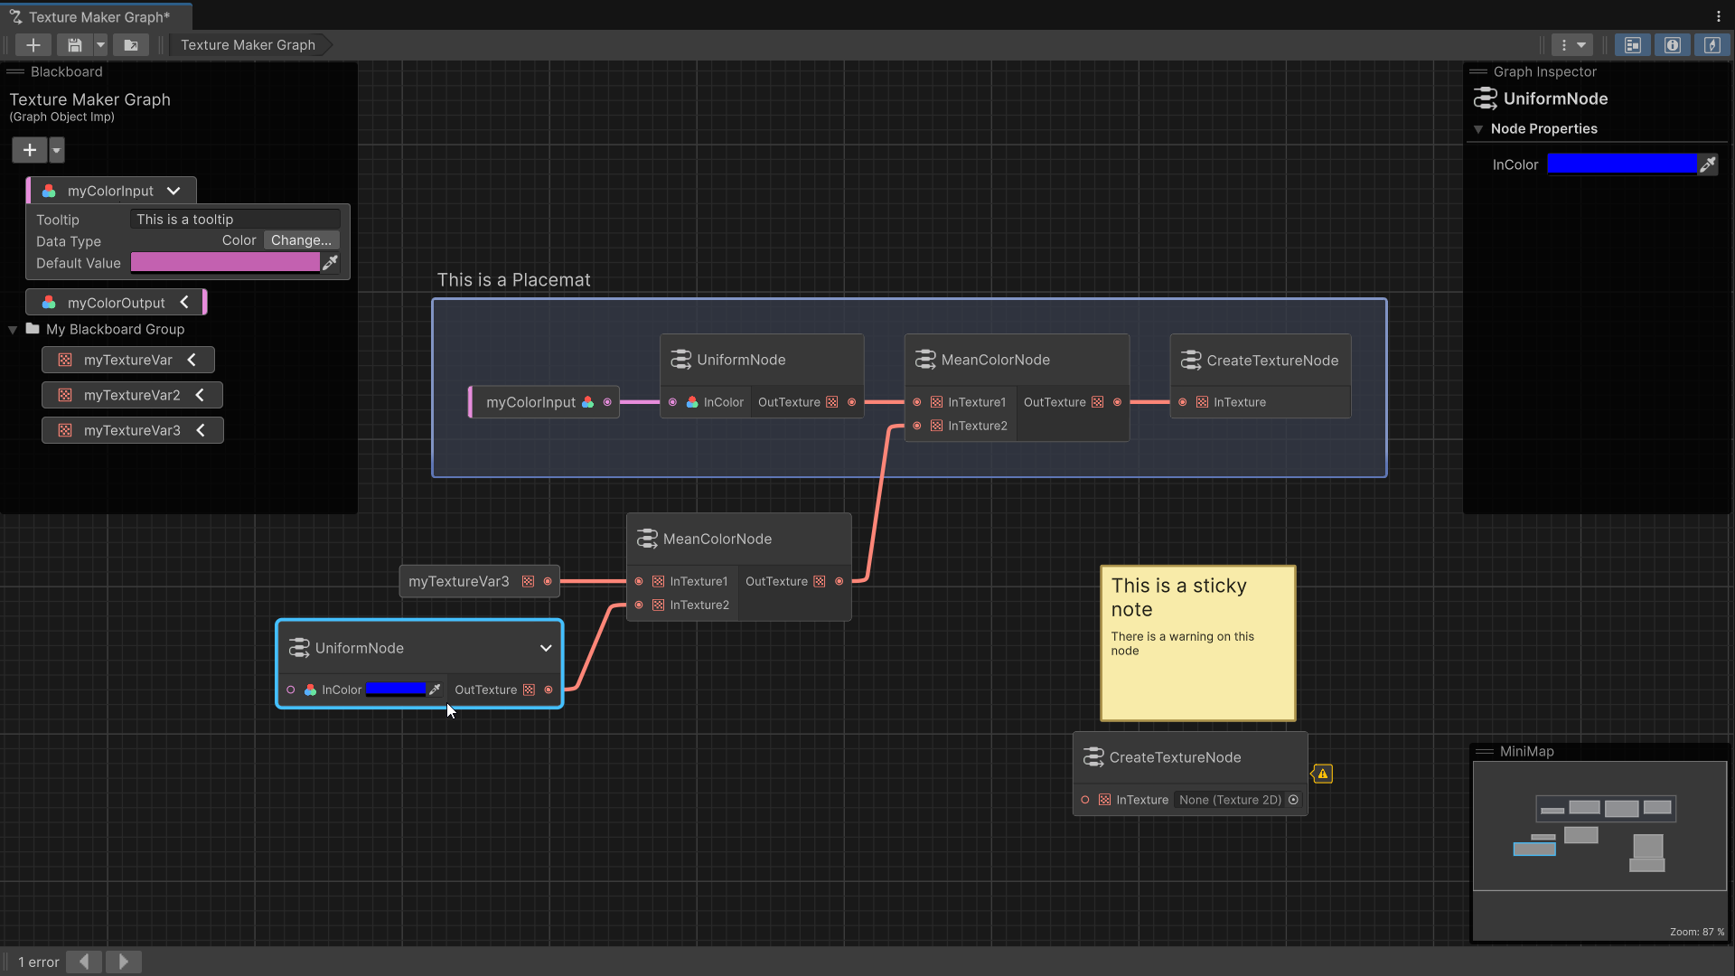Viewport: 1735px width, 976px height.
Task: Click the next error navigation arrow
Action: (x=124, y=962)
